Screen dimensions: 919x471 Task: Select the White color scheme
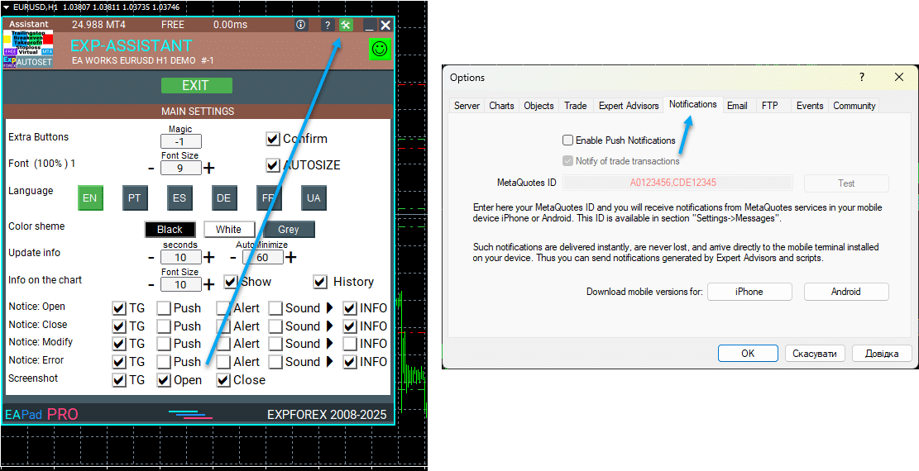(228, 230)
